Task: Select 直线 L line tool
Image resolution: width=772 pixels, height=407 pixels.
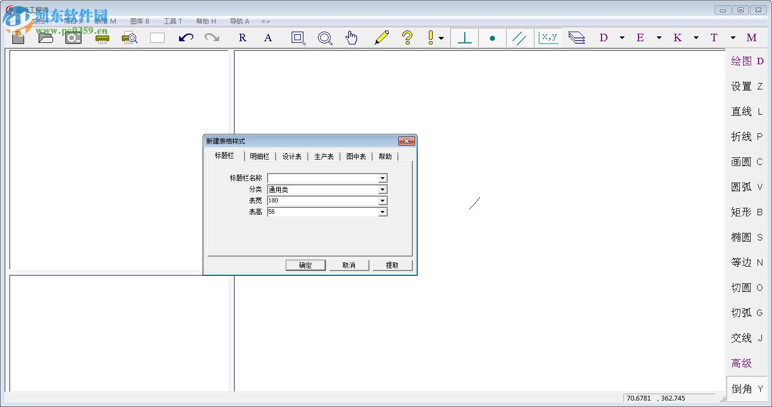Action: pyautogui.click(x=747, y=111)
